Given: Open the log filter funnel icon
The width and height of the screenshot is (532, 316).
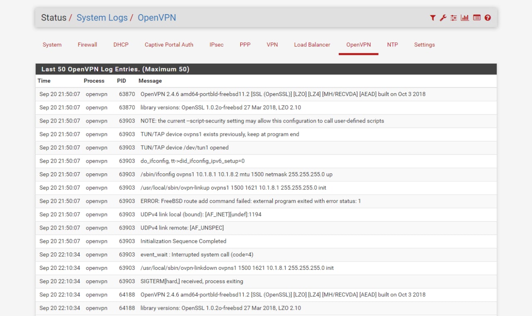Looking at the screenshot, I should 433,18.
